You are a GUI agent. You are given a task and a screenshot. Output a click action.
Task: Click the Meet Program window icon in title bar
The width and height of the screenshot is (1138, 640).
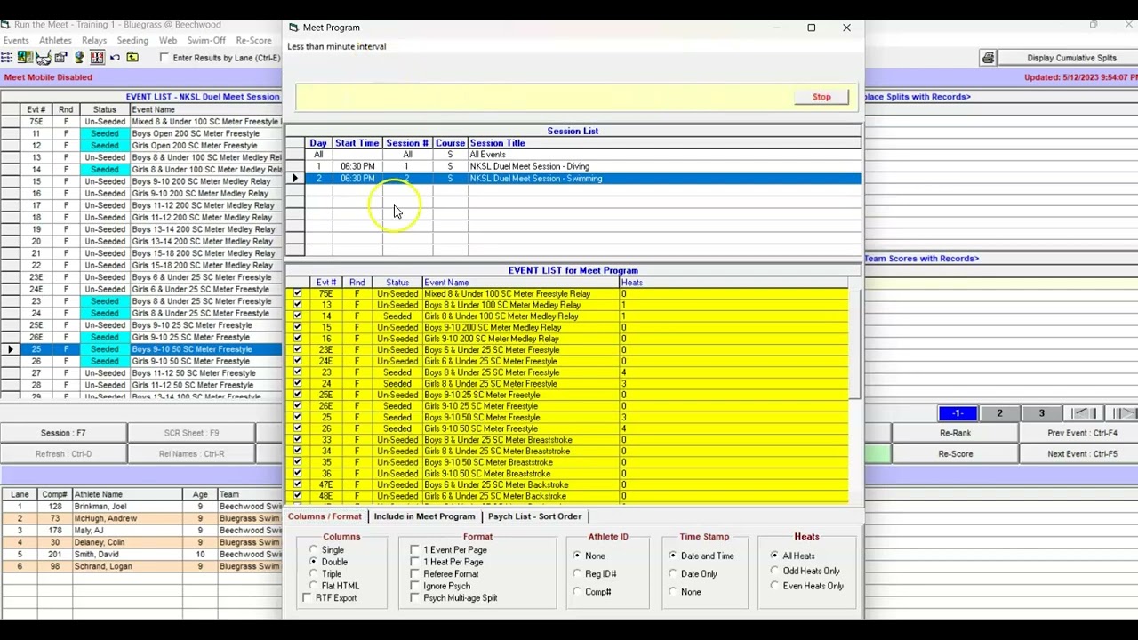pyautogui.click(x=293, y=28)
